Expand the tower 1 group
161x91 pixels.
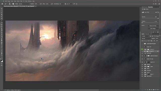144,74
